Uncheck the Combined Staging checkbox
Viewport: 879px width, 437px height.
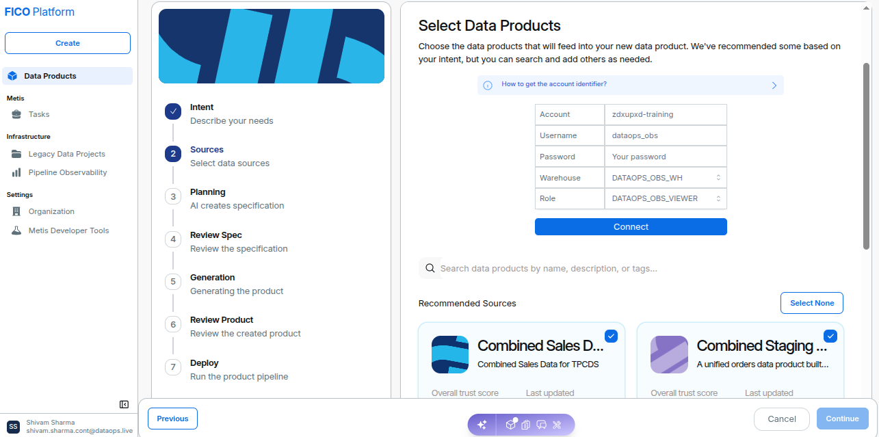[830, 336]
